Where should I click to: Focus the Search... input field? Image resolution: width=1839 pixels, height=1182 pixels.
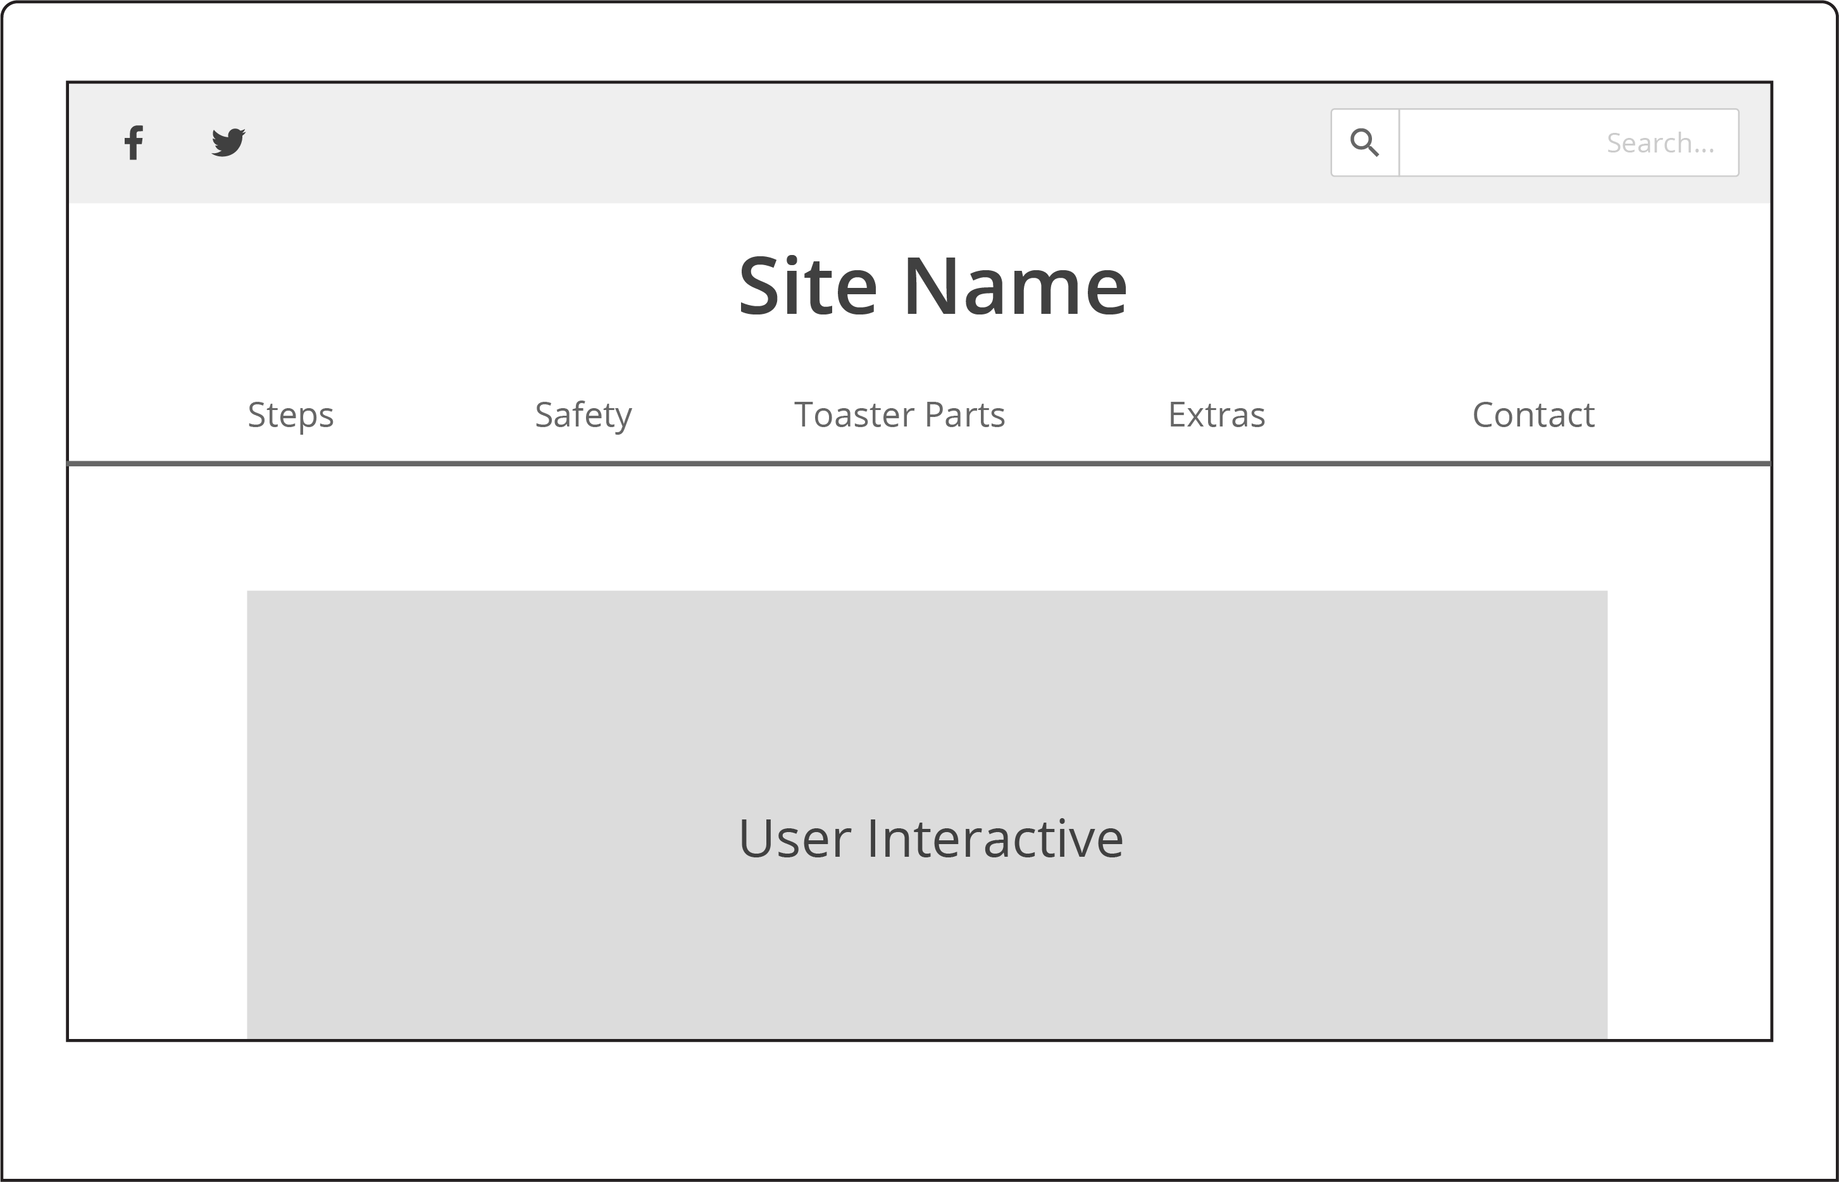(x=1568, y=143)
